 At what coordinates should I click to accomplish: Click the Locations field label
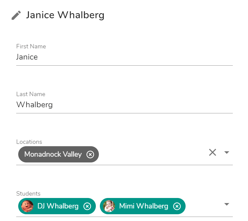pos(29,142)
